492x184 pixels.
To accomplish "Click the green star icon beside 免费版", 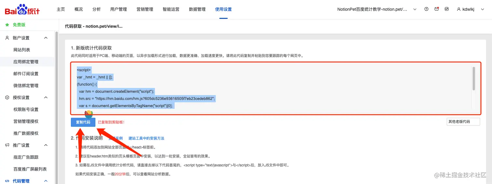I will coord(7,25).
